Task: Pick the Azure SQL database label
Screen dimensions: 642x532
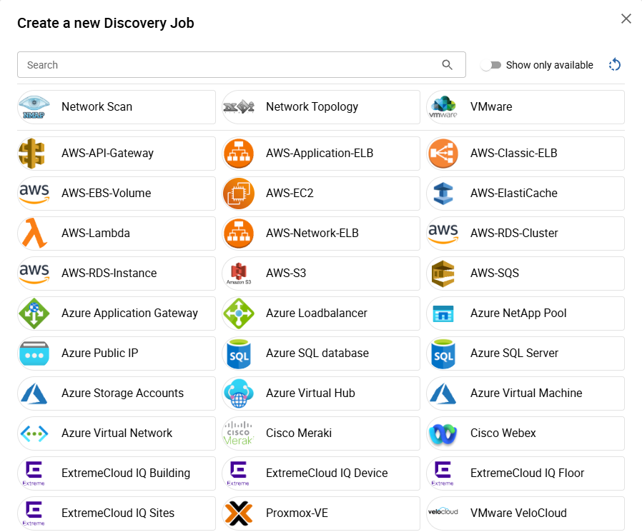Action: click(317, 353)
